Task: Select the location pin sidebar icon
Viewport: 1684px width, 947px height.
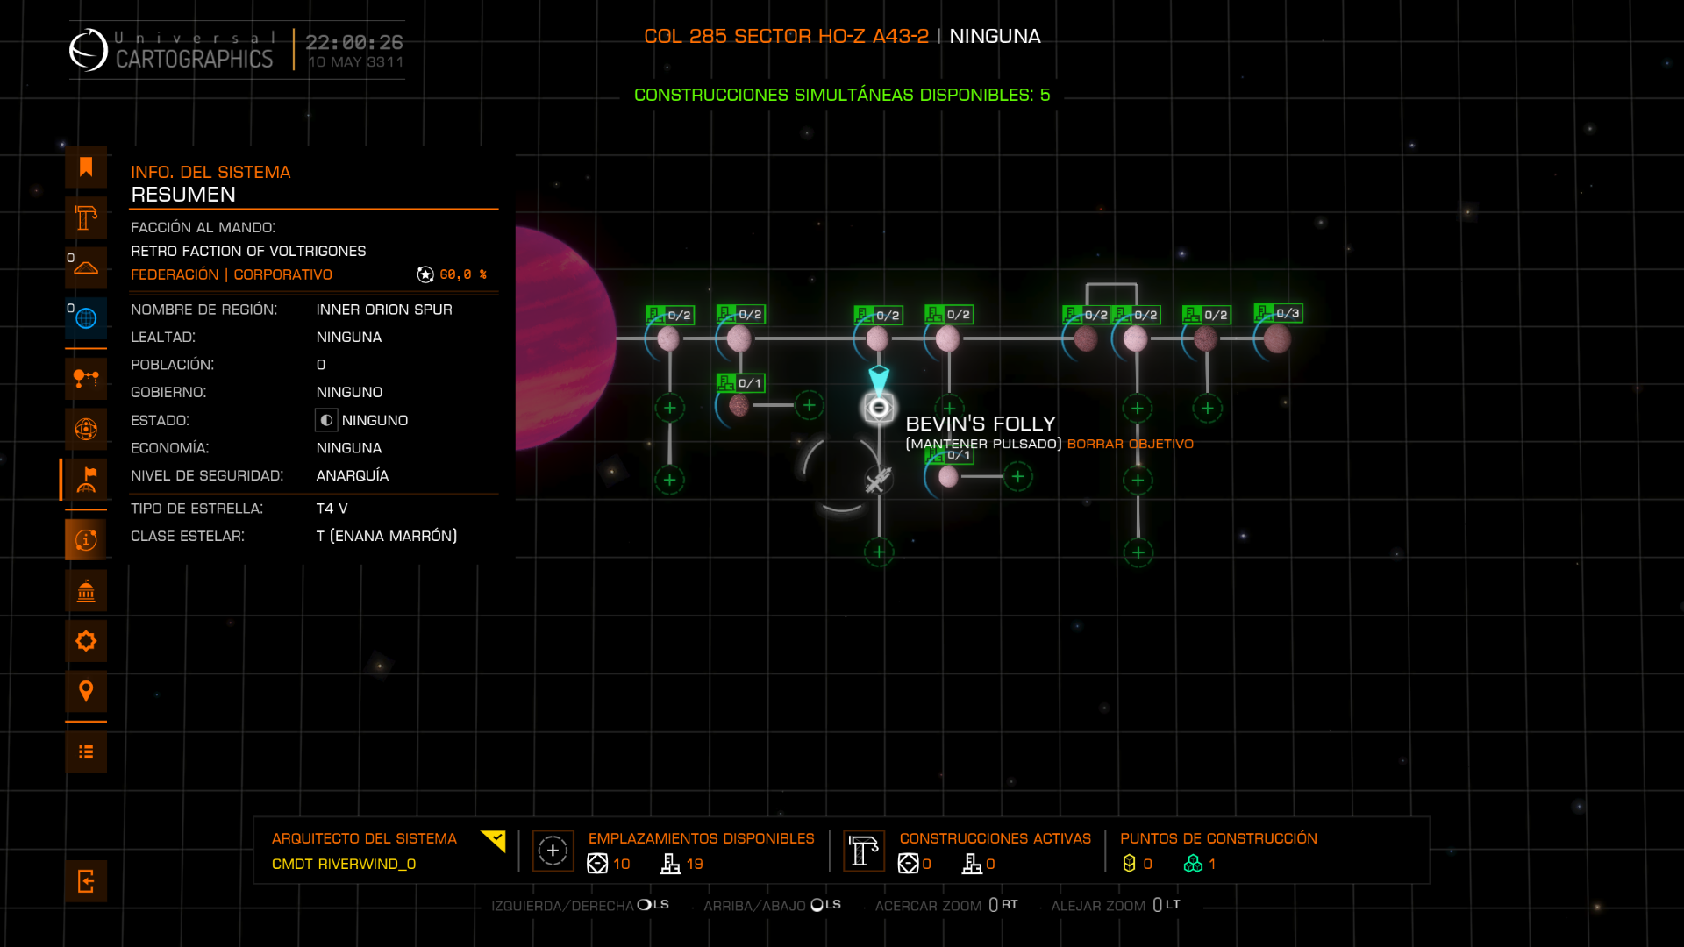Action: pyautogui.click(x=86, y=692)
